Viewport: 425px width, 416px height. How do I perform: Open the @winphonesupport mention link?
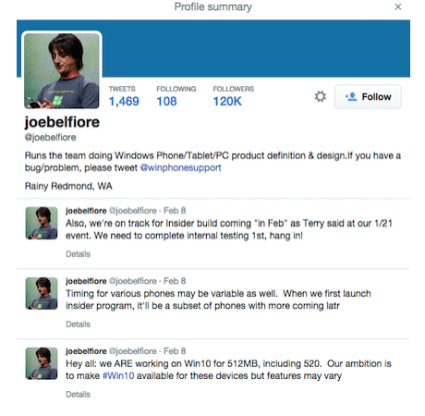pyautogui.click(x=180, y=167)
